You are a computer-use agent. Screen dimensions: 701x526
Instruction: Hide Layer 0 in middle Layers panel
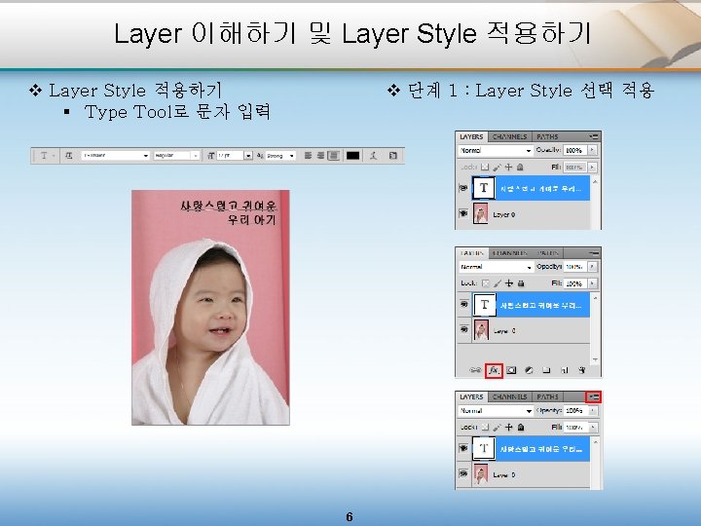[463, 329]
